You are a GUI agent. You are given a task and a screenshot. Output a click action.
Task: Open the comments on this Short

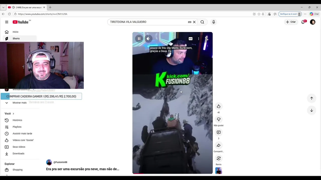click(219, 132)
